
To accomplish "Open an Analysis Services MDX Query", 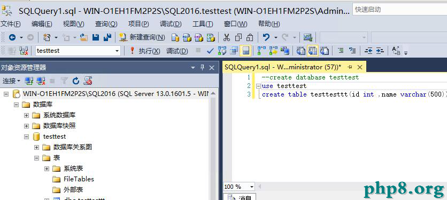I will (187, 37).
